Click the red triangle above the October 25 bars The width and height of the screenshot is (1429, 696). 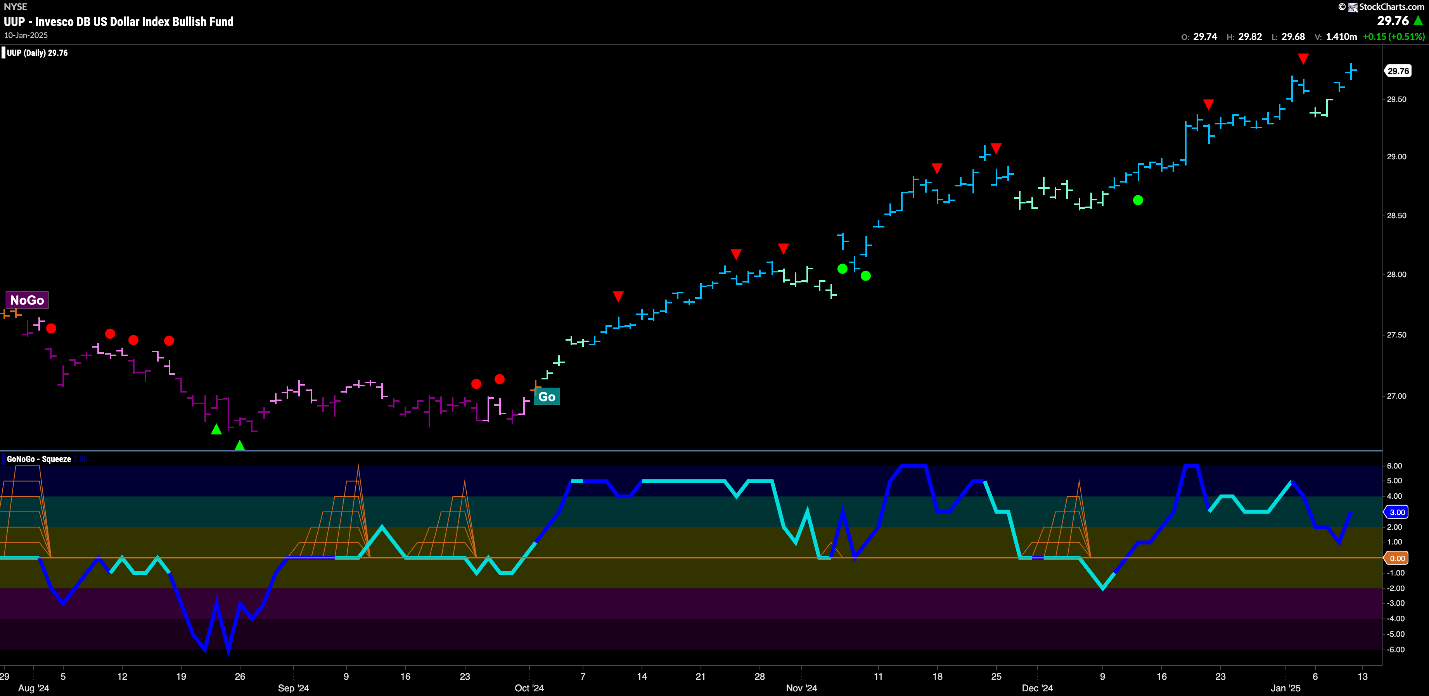736,254
